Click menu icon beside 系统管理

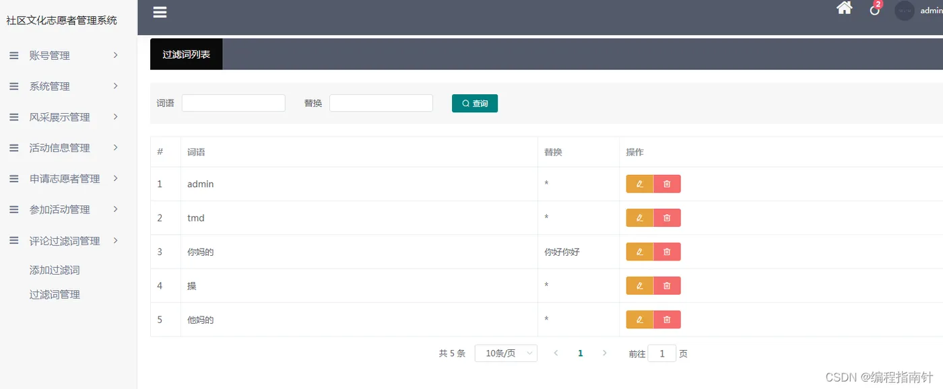point(13,86)
